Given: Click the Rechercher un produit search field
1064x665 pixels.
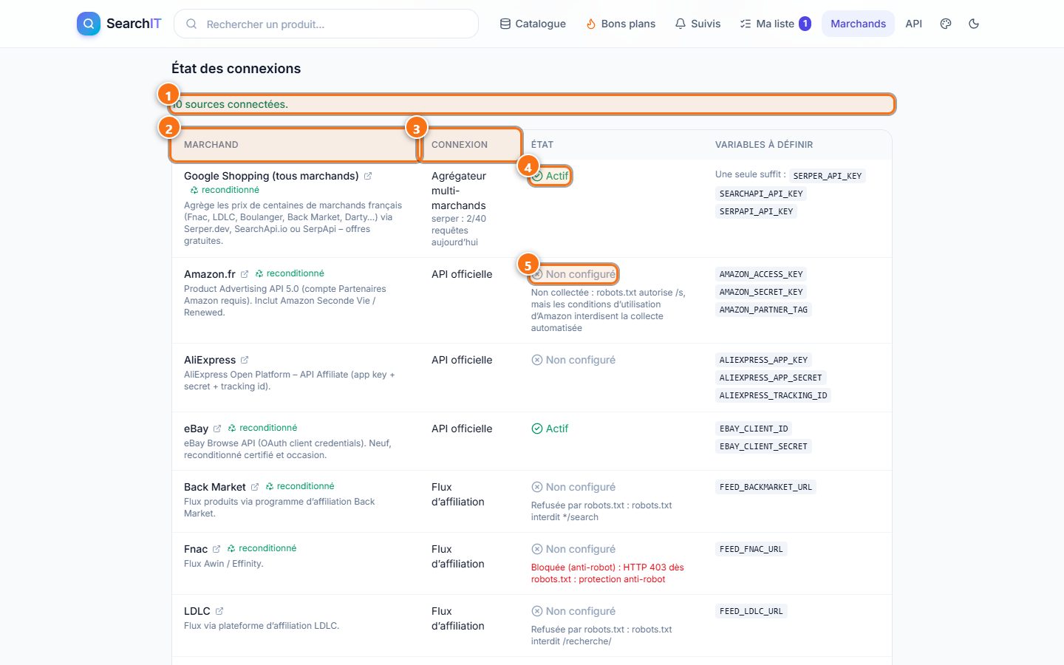Looking at the screenshot, I should (x=326, y=24).
